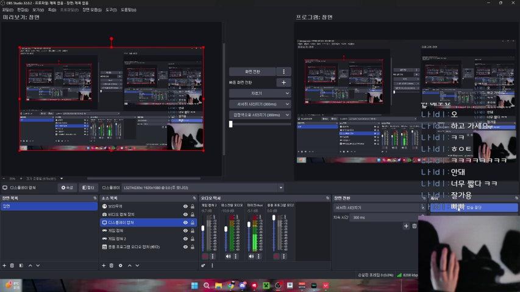Open the display selection dropdown for the monitor
Screen dimensions: 520x292
(x=202, y=188)
